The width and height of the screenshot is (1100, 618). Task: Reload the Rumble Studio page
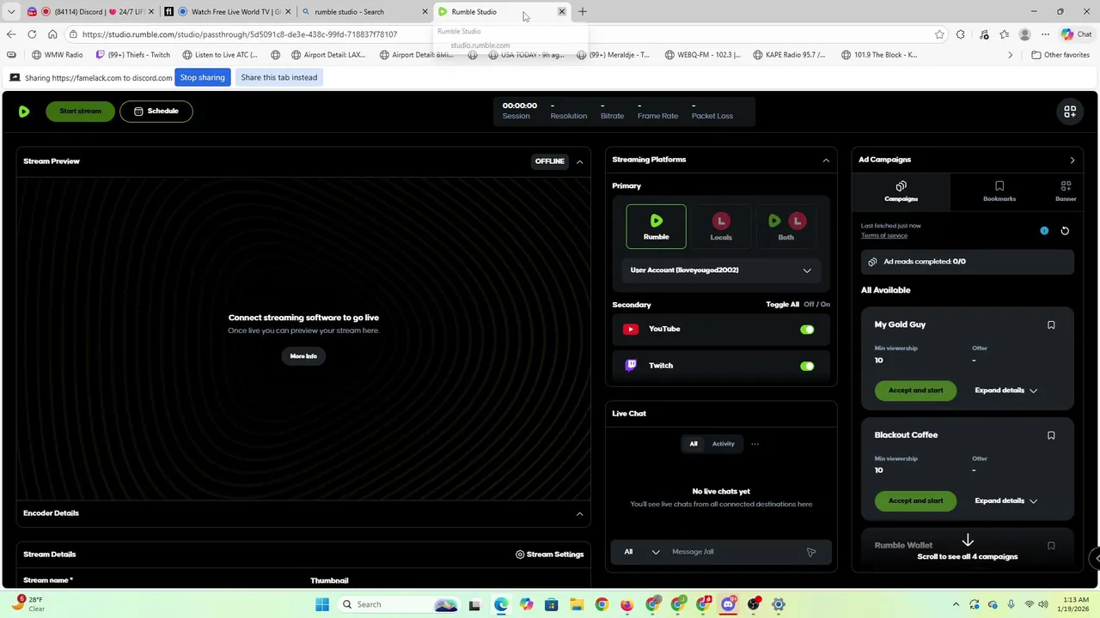[32, 34]
